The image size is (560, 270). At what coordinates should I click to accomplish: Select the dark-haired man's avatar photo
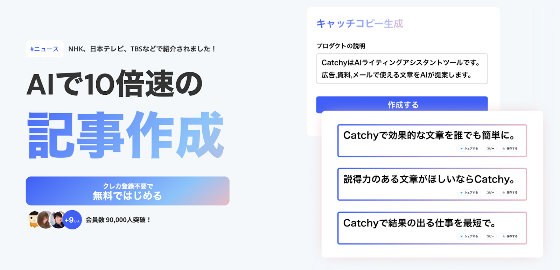click(x=58, y=220)
